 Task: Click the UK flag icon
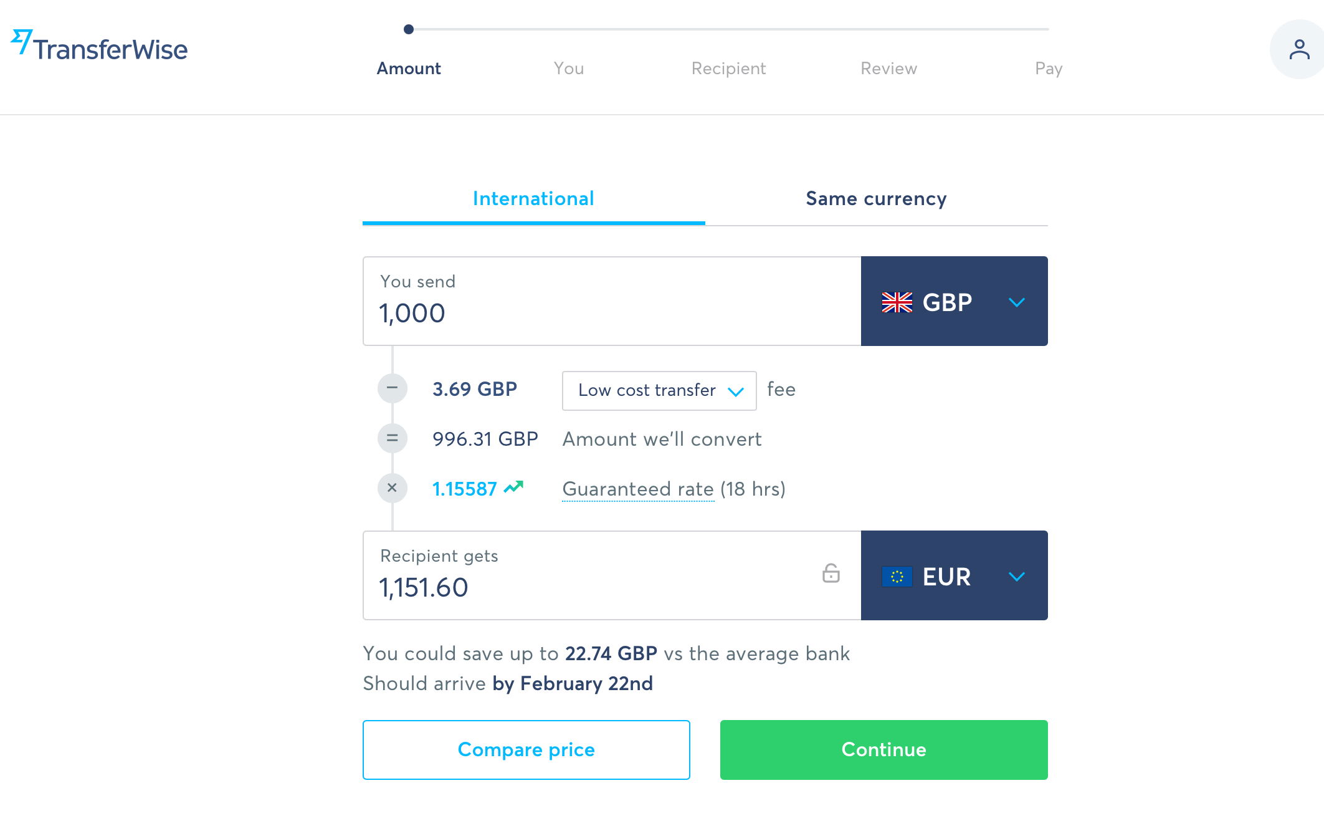tap(897, 302)
